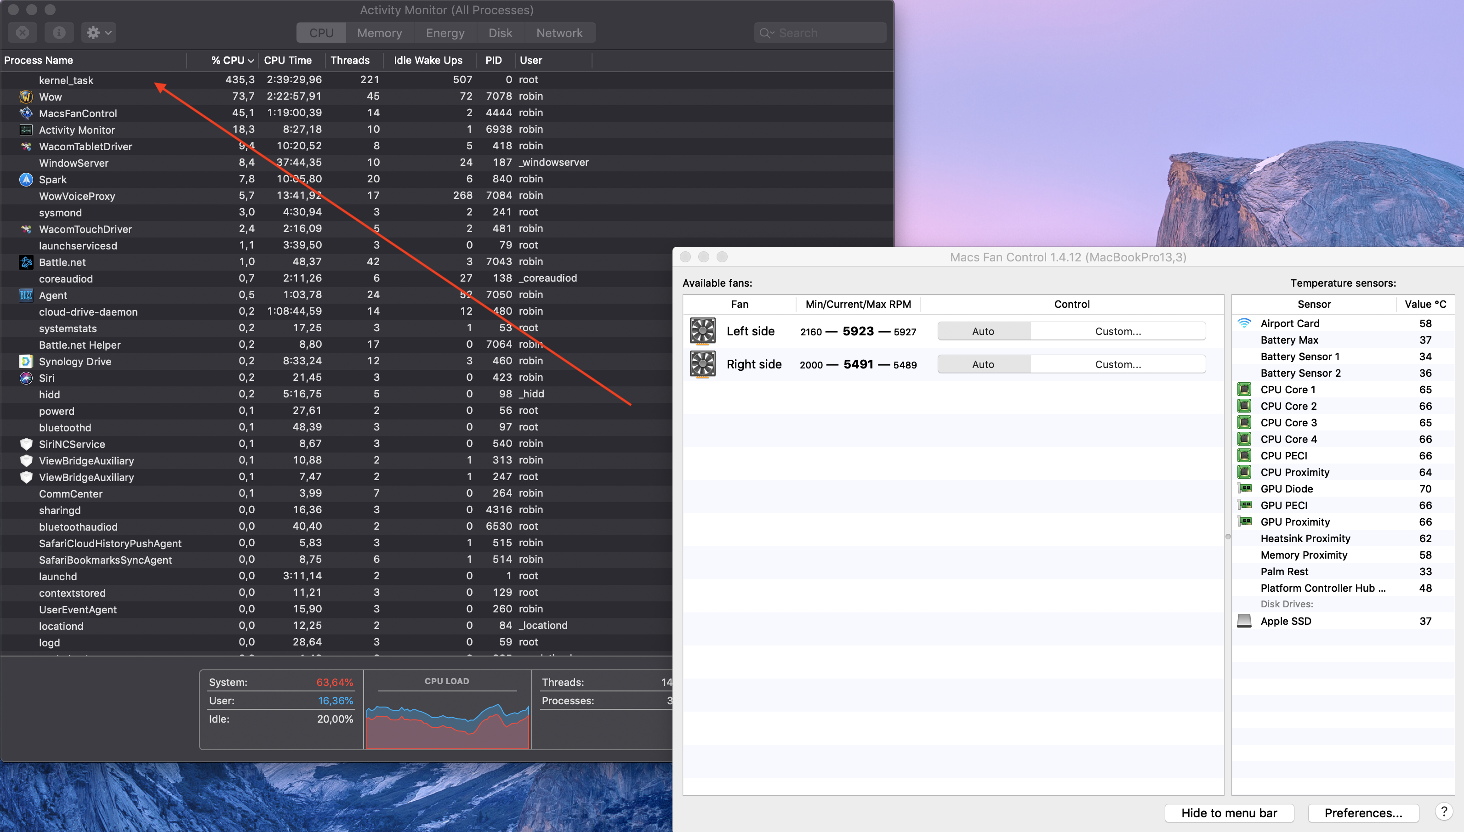Click the SiriNCService shield icon
Image resolution: width=1464 pixels, height=832 pixels.
click(x=26, y=444)
